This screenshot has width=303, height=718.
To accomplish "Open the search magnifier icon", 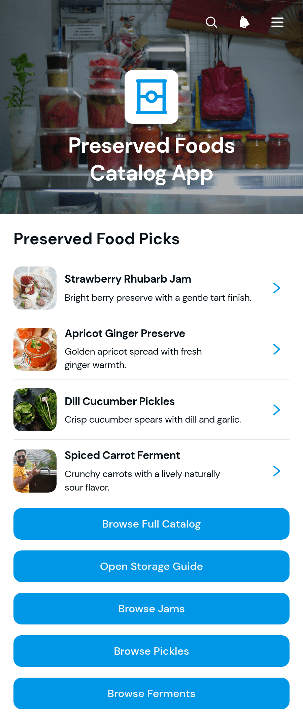I will click(211, 23).
